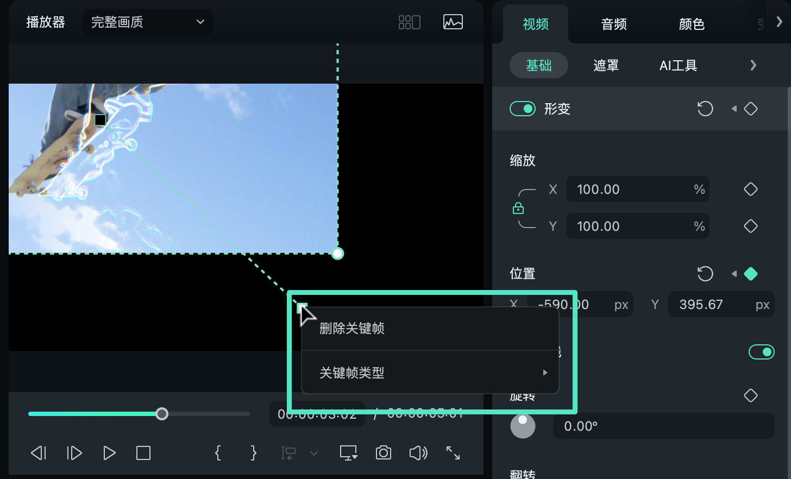Click the fullscreen preview icon
Viewport: 791px width, 479px height.
tap(453, 452)
